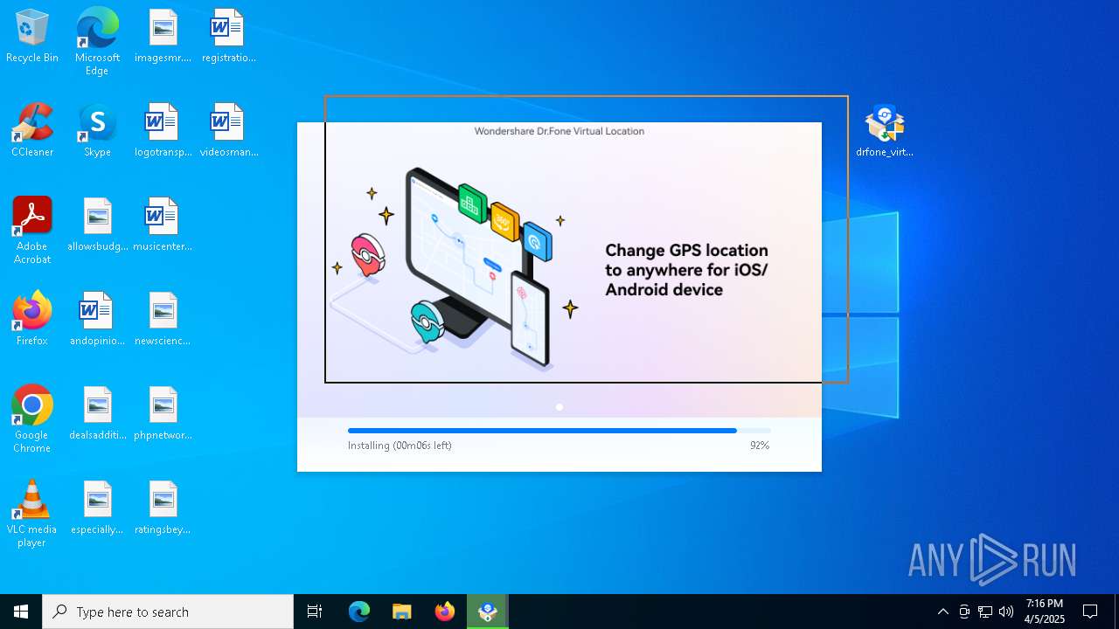Click the slideshow page indicator dot
This screenshot has width=1119, height=629.
(559, 407)
